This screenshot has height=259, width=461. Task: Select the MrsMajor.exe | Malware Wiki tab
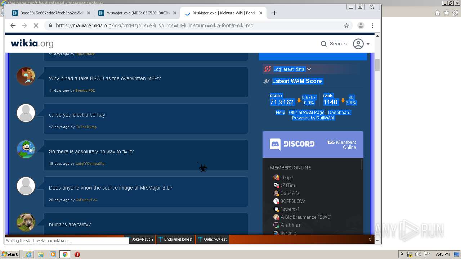[x=224, y=13]
